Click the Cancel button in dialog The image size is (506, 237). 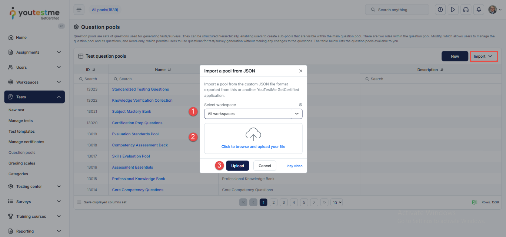coord(264,166)
